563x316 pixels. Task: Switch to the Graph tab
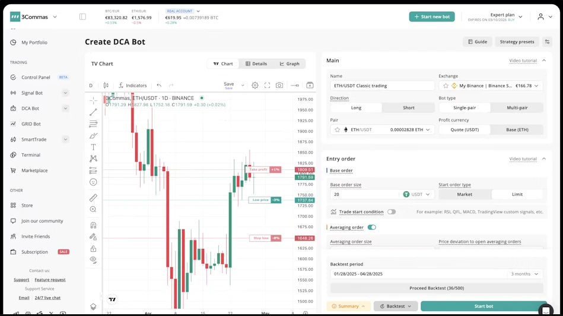coord(290,64)
